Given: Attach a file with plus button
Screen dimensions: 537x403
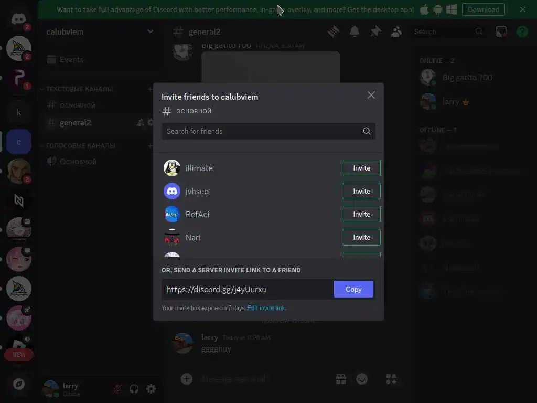Looking at the screenshot, I should (x=187, y=379).
